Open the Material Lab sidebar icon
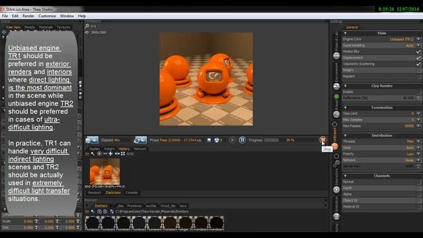Image resolution: width=423 pixels, height=238 pixels. (x=336, y=56)
